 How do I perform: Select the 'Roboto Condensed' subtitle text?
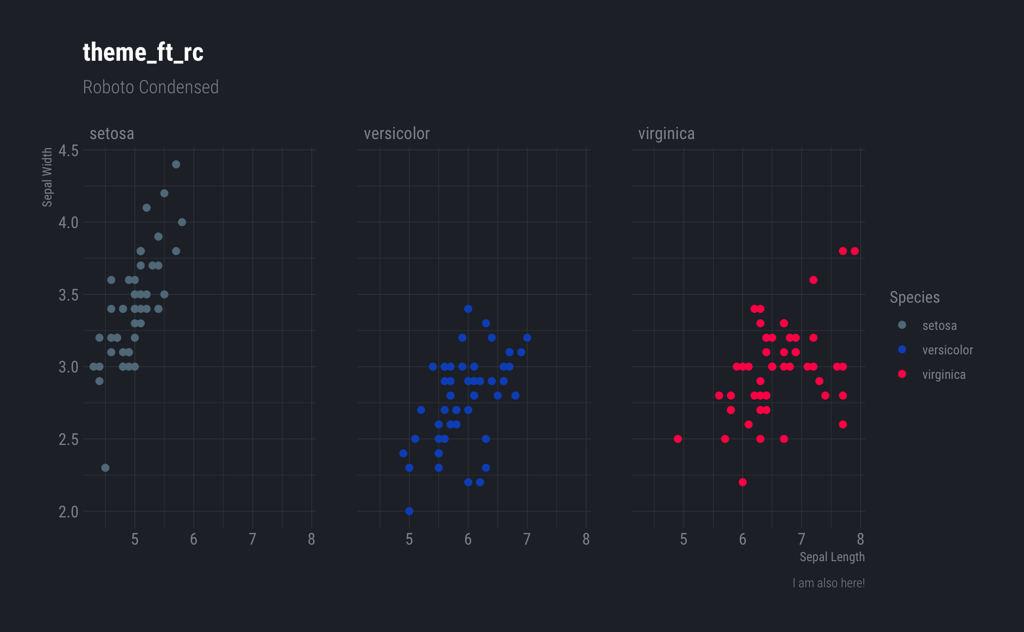[150, 87]
